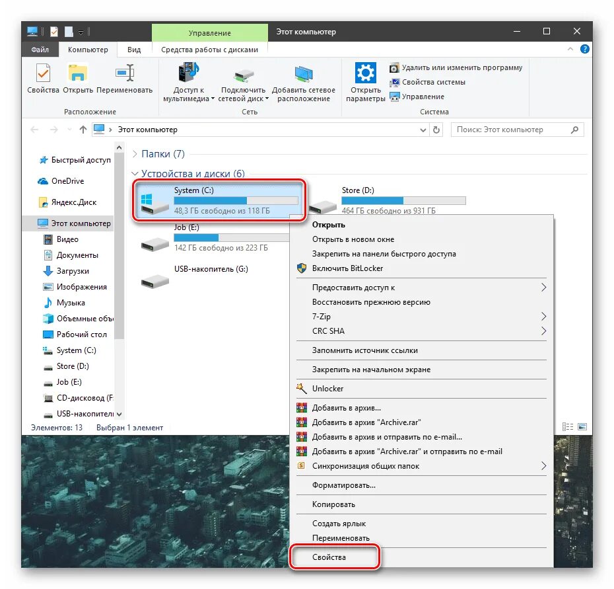Click the navigation pane scroll-up arrow

[x=119, y=148]
